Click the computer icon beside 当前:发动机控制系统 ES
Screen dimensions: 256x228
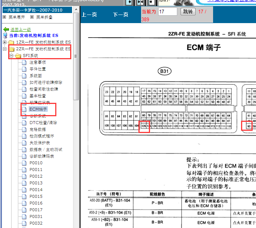tap(5, 35)
